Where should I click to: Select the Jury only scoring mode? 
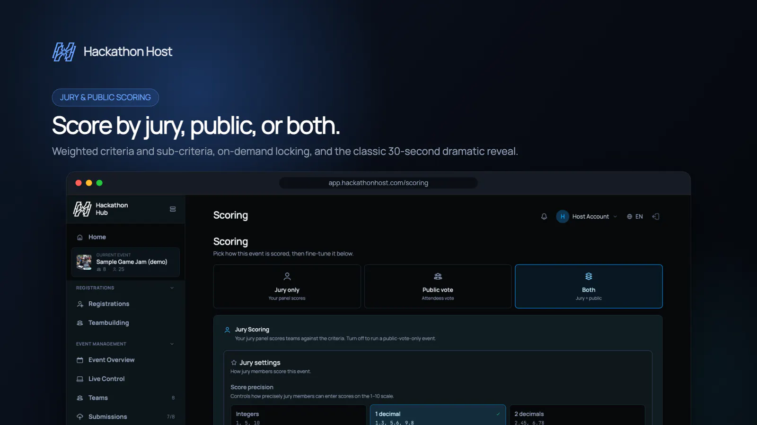(x=287, y=286)
